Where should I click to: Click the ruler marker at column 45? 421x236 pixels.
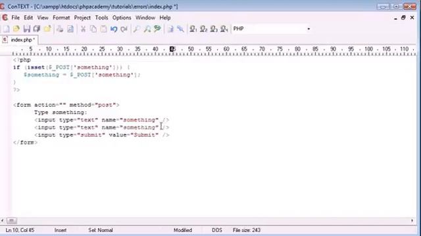coord(172,49)
